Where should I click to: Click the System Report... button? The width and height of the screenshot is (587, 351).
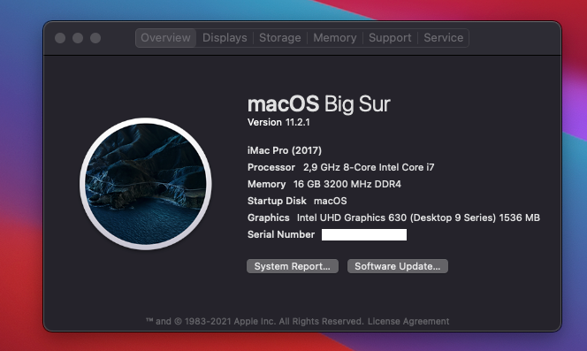(293, 266)
